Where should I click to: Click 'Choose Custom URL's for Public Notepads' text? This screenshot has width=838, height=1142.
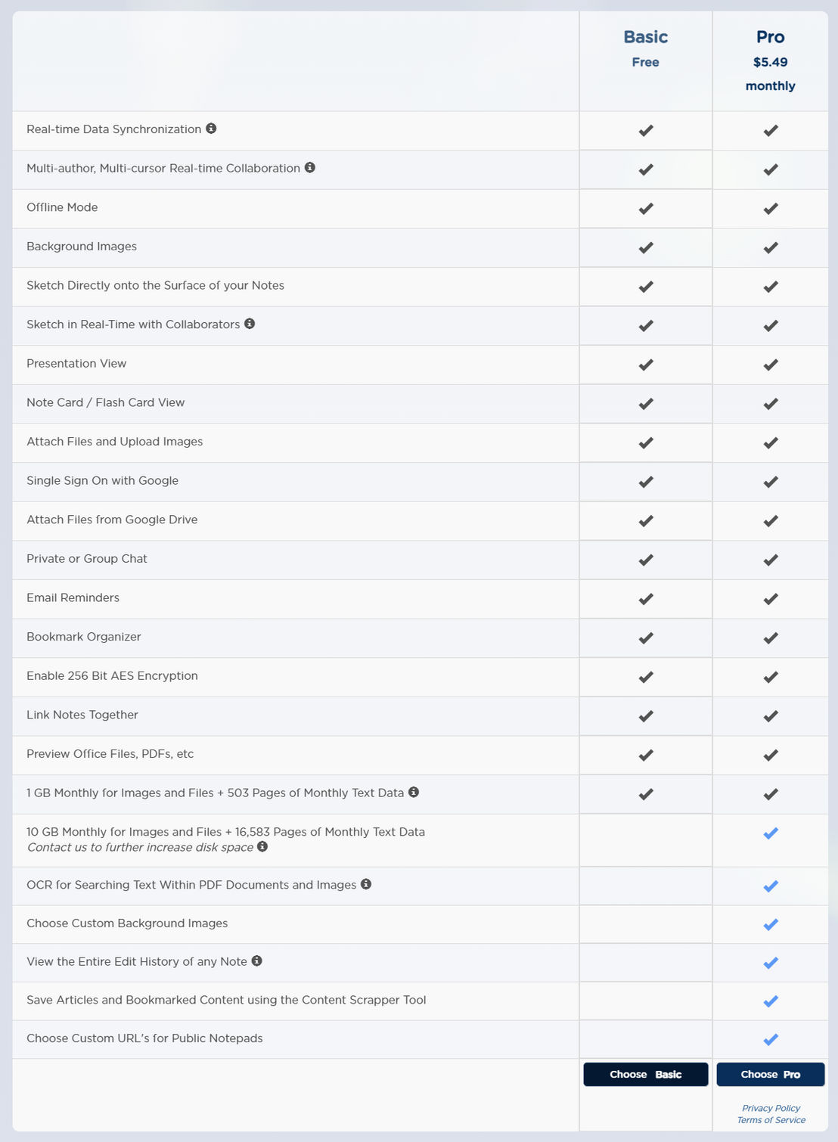144,1038
